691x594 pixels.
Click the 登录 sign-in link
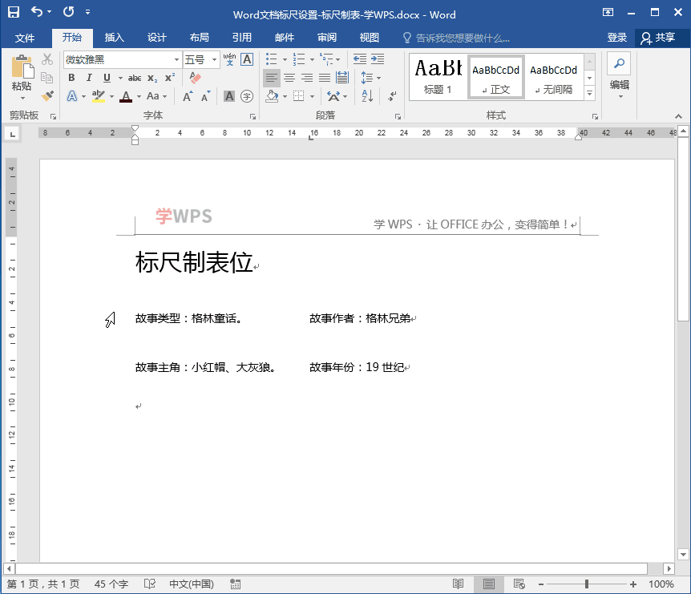point(616,38)
